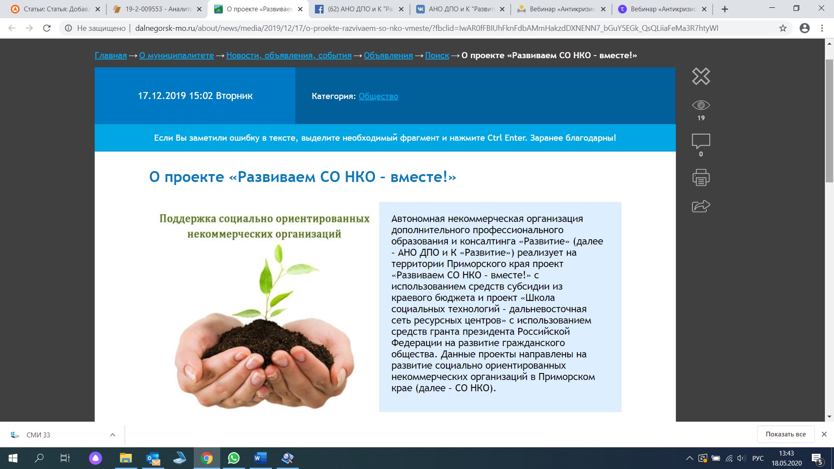Expand hidden system tray icons
The image size is (834, 469).
pos(689,458)
